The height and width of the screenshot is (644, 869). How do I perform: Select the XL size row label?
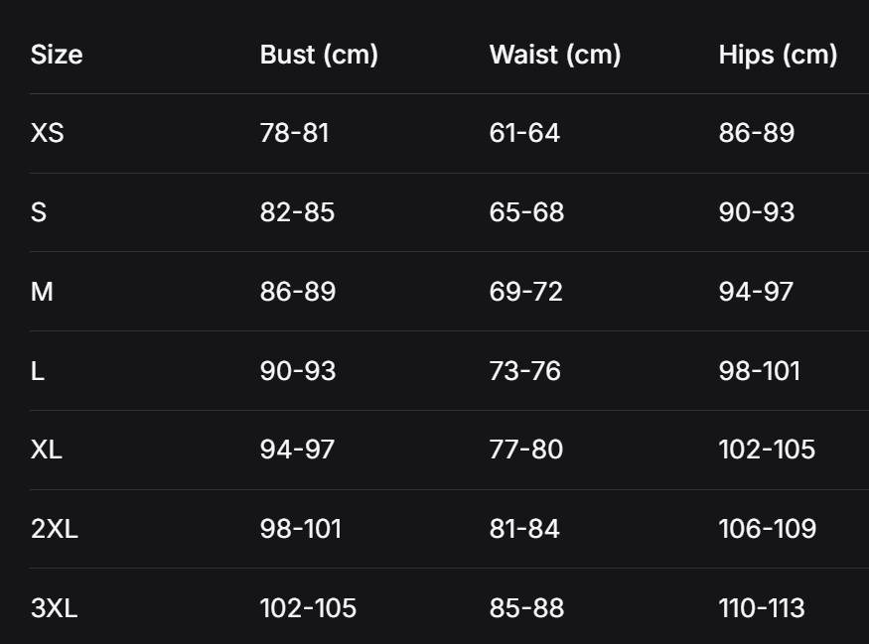tap(47, 450)
